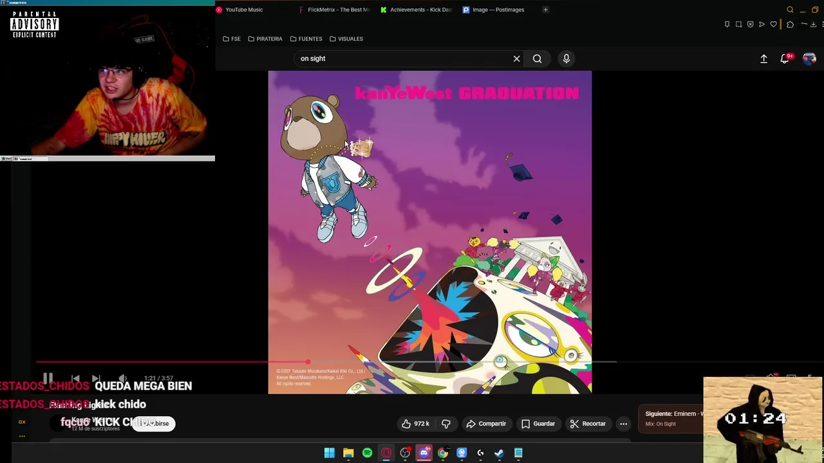Open the browser downloads icon
The height and width of the screenshot is (463, 824).
coord(813,24)
